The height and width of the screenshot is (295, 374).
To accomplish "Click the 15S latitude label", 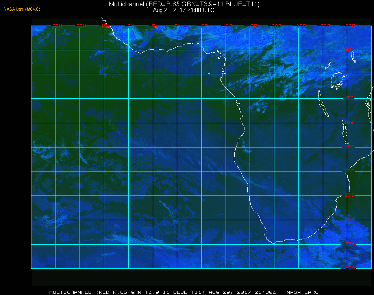I will [350, 147].
